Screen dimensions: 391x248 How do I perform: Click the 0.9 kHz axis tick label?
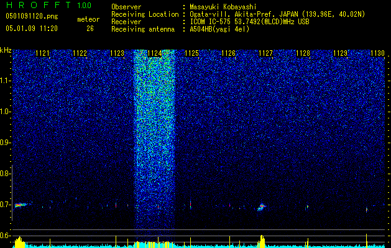(6, 143)
